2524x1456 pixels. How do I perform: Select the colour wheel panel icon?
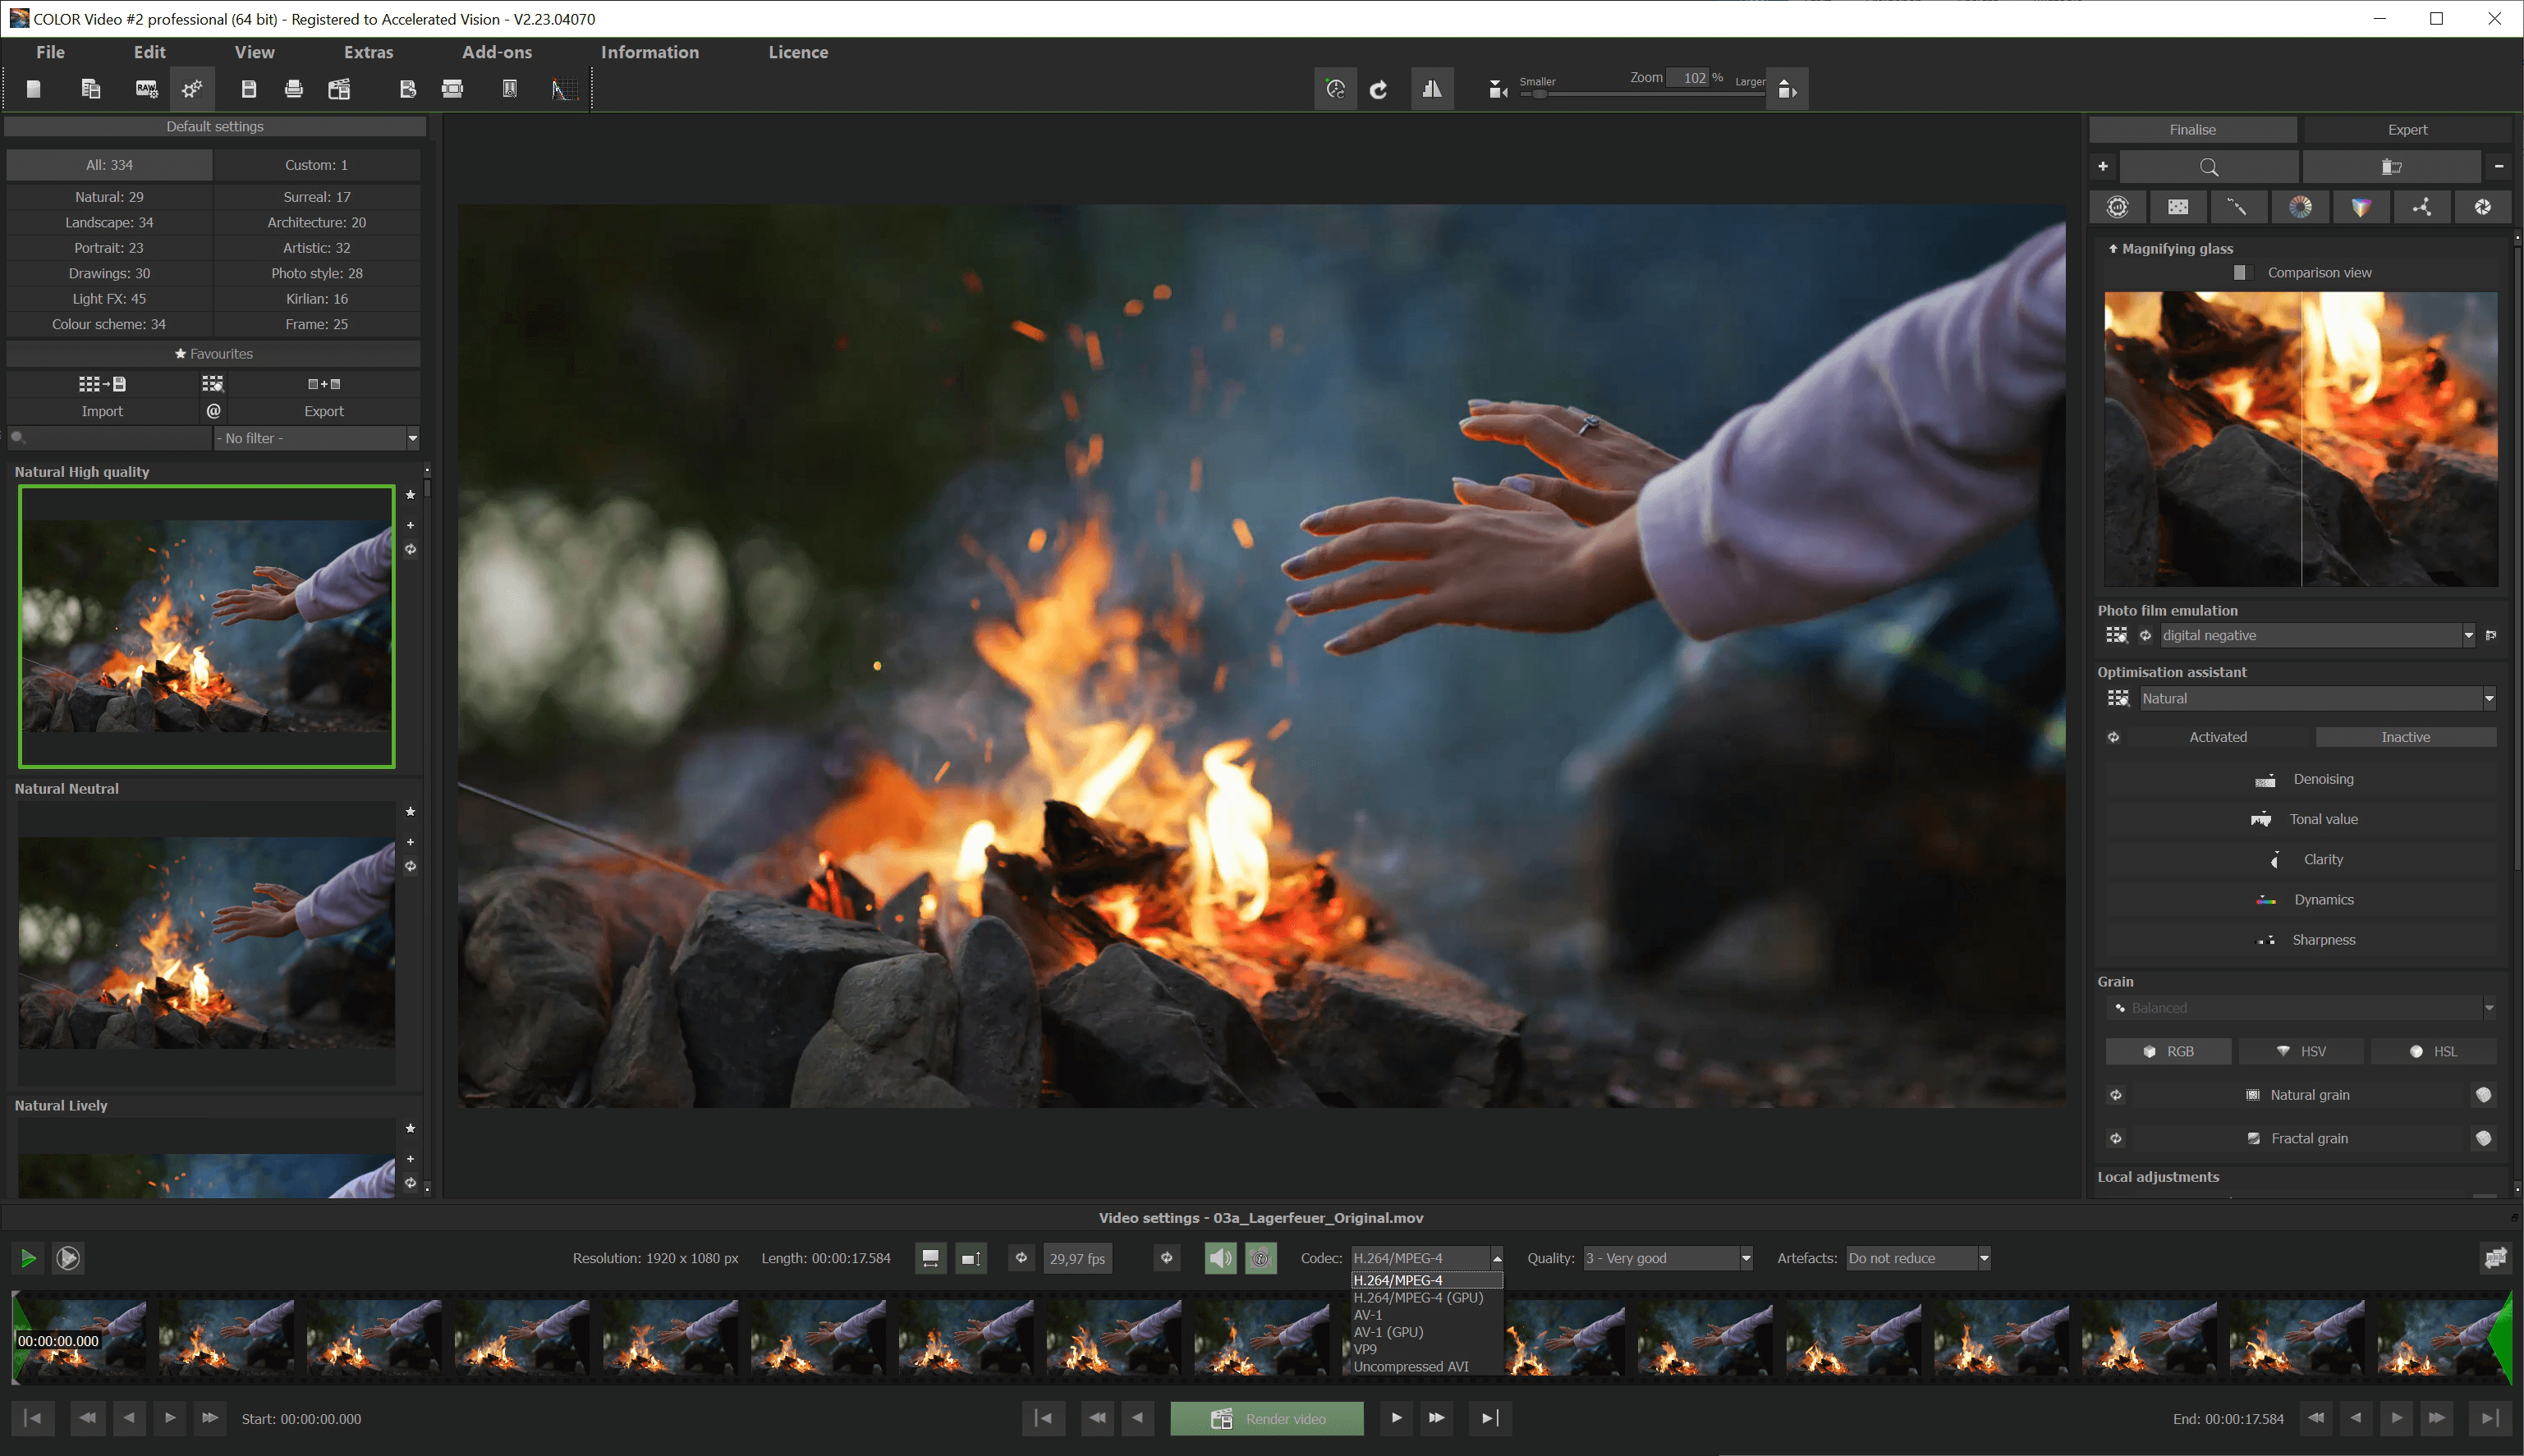click(2300, 207)
